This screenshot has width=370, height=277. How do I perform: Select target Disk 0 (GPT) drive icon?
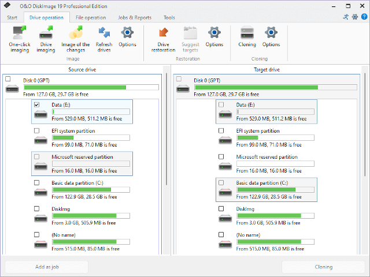[183, 89]
